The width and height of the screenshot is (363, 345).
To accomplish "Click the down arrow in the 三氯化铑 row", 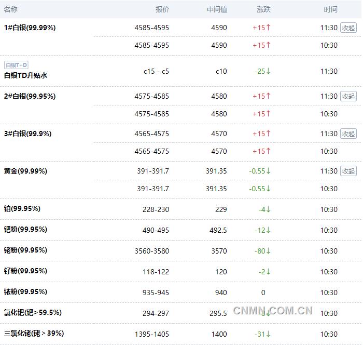I will coord(268,334).
